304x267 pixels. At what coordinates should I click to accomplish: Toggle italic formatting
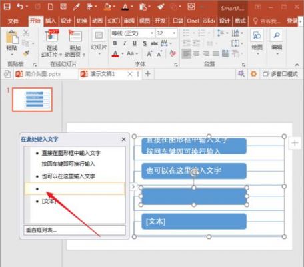(x=125, y=43)
